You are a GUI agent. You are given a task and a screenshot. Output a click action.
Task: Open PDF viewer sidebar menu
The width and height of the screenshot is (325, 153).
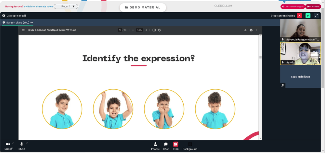(x=23, y=30)
